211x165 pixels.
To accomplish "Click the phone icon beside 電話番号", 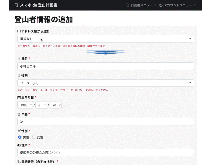I will point(19,162).
